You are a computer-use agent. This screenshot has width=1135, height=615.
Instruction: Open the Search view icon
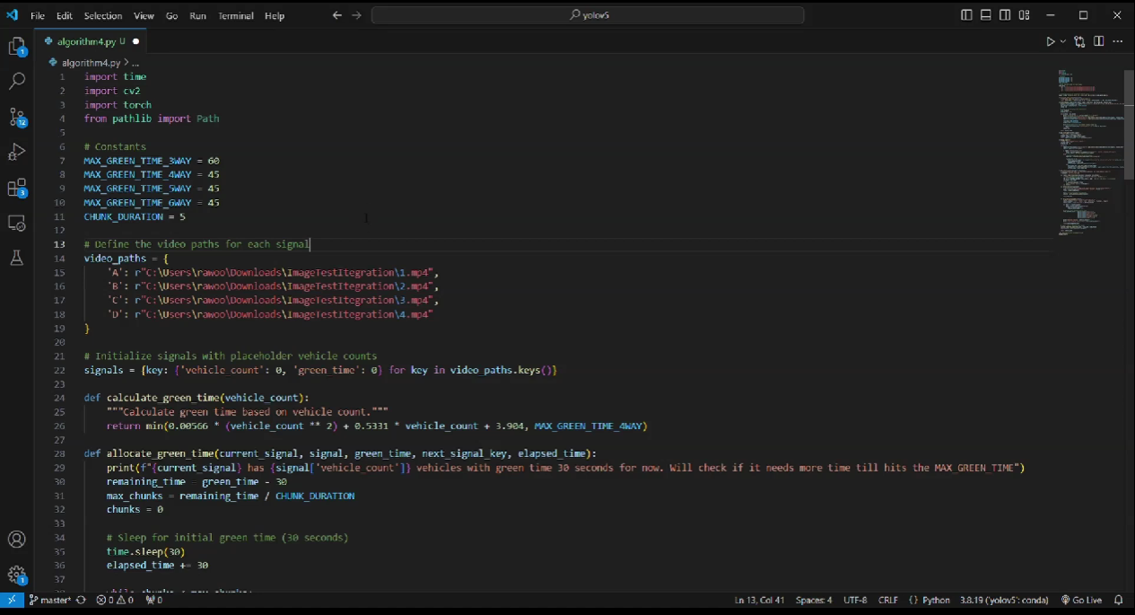(16, 82)
